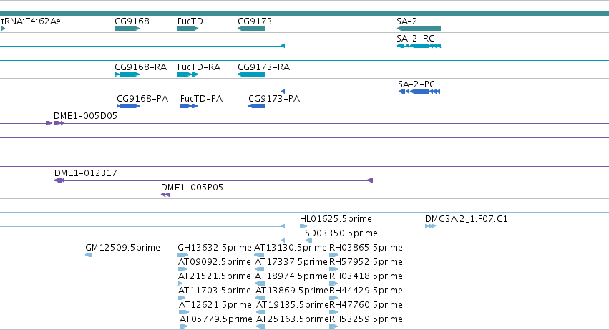Open the CG9173-RA transcript label
This screenshot has height=330, width=609.
click(x=264, y=67)
